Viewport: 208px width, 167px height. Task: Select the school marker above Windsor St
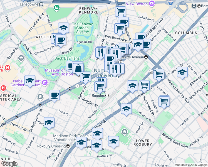126,109
